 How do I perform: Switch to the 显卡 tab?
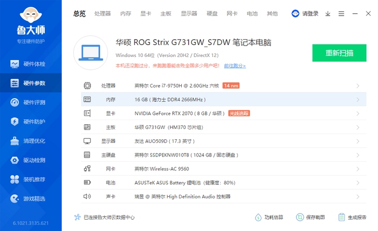click(146, 13)
